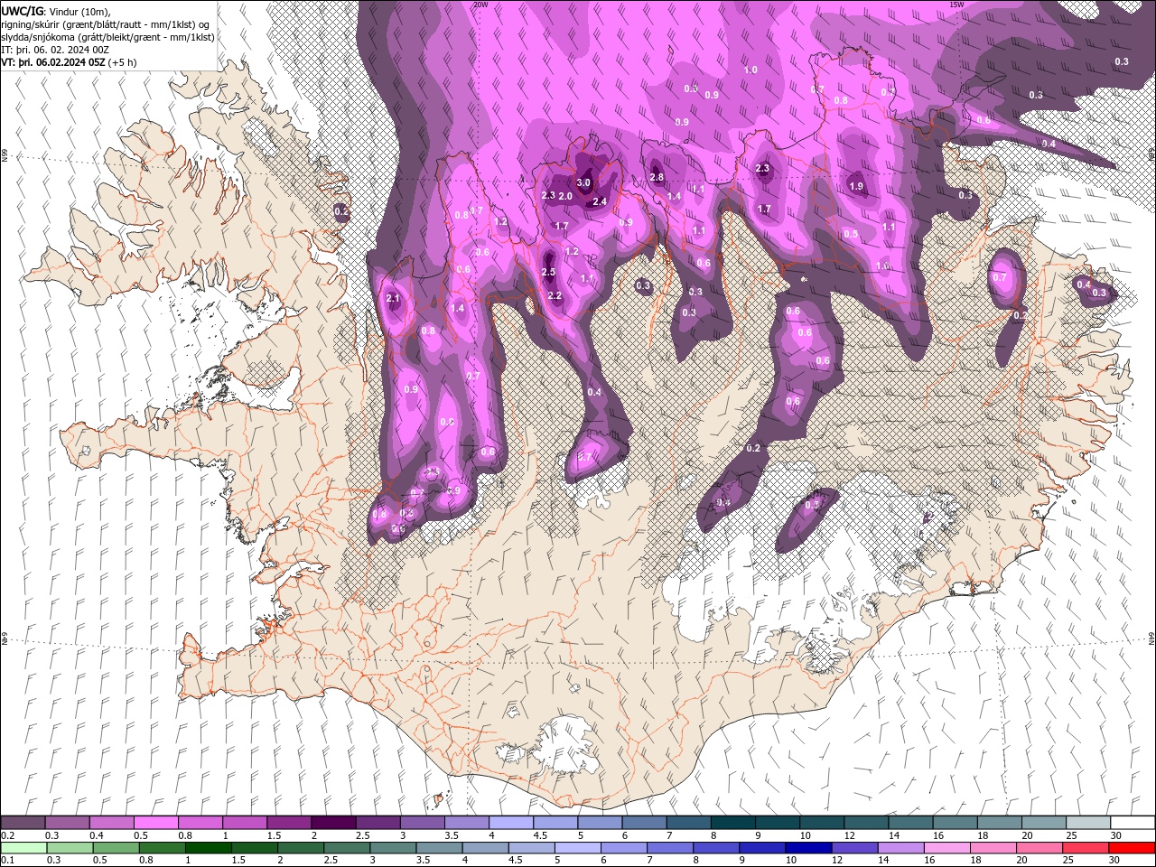Select the deep blue rain swatch starting at 10

(809, 848)
